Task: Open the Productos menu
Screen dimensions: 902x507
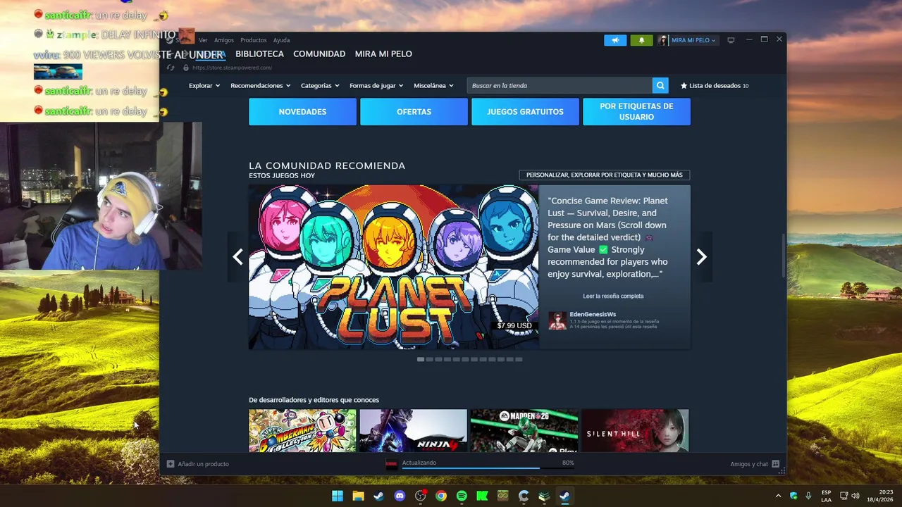Action: click(254, 40)
